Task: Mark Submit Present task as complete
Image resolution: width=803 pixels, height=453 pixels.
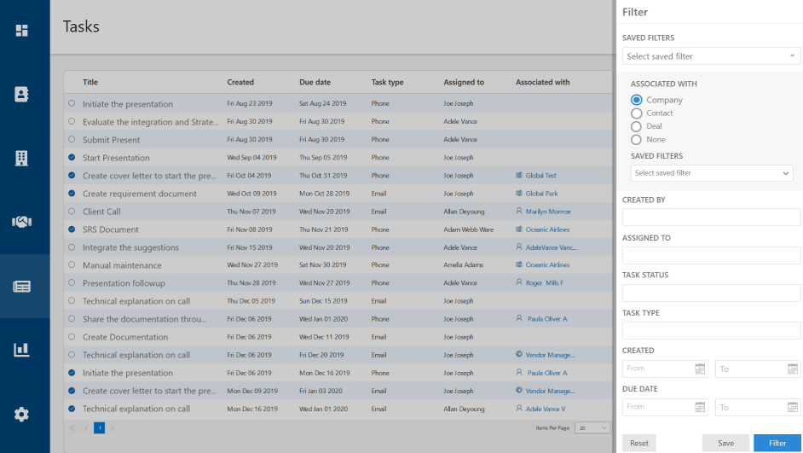Action: (72, 140)
